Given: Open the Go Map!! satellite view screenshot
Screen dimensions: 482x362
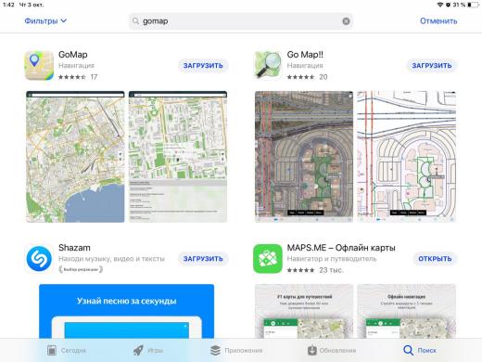Looking at the screenshot, I should [x=304, y=157].
